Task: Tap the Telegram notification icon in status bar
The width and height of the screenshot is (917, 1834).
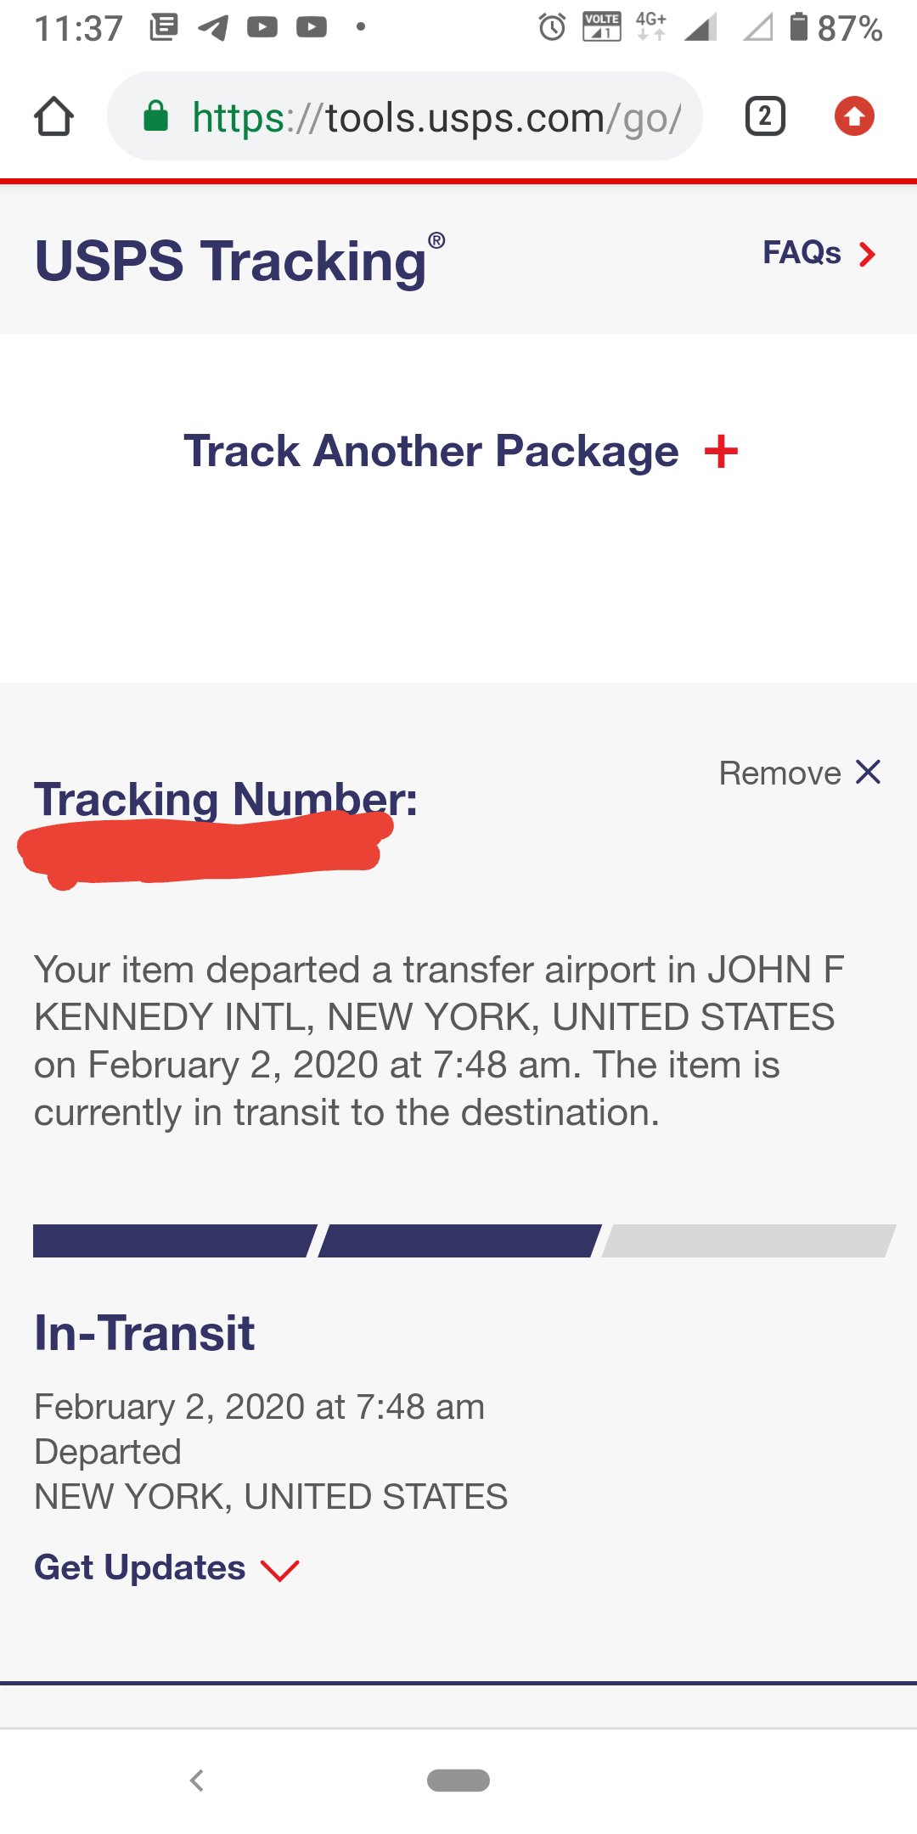Action: (x=213, y=27)
